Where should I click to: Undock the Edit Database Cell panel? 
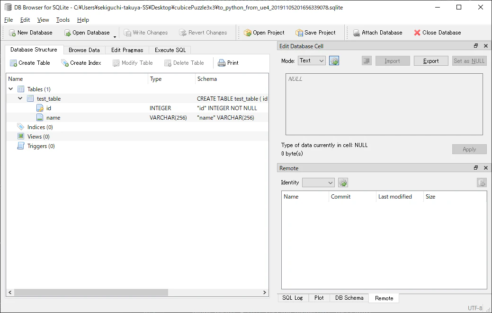476,46
